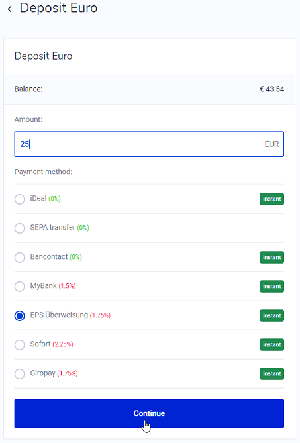Select the Giropay radio button
The height and width of the screenshot is (443, 300).
19,373
